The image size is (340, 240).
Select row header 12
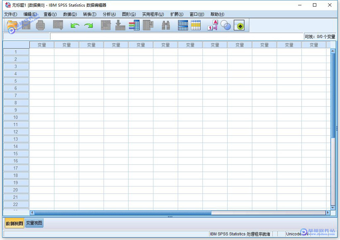(16, 132)
